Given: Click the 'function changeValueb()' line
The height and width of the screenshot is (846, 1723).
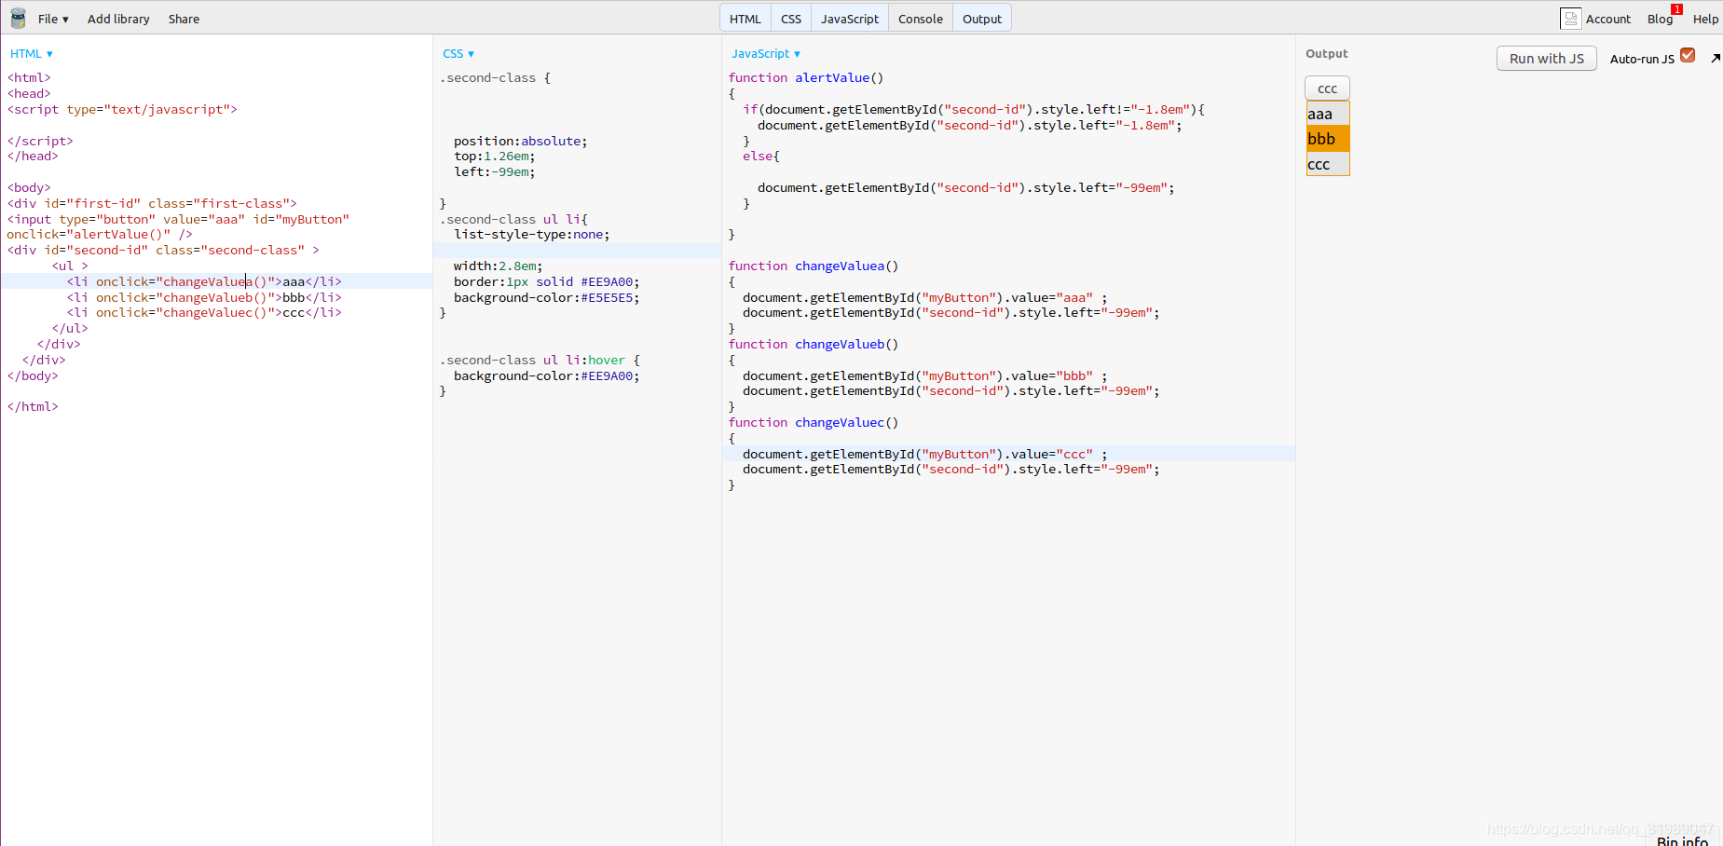Looking at the screenshot, I should click(x=814, y=345).
